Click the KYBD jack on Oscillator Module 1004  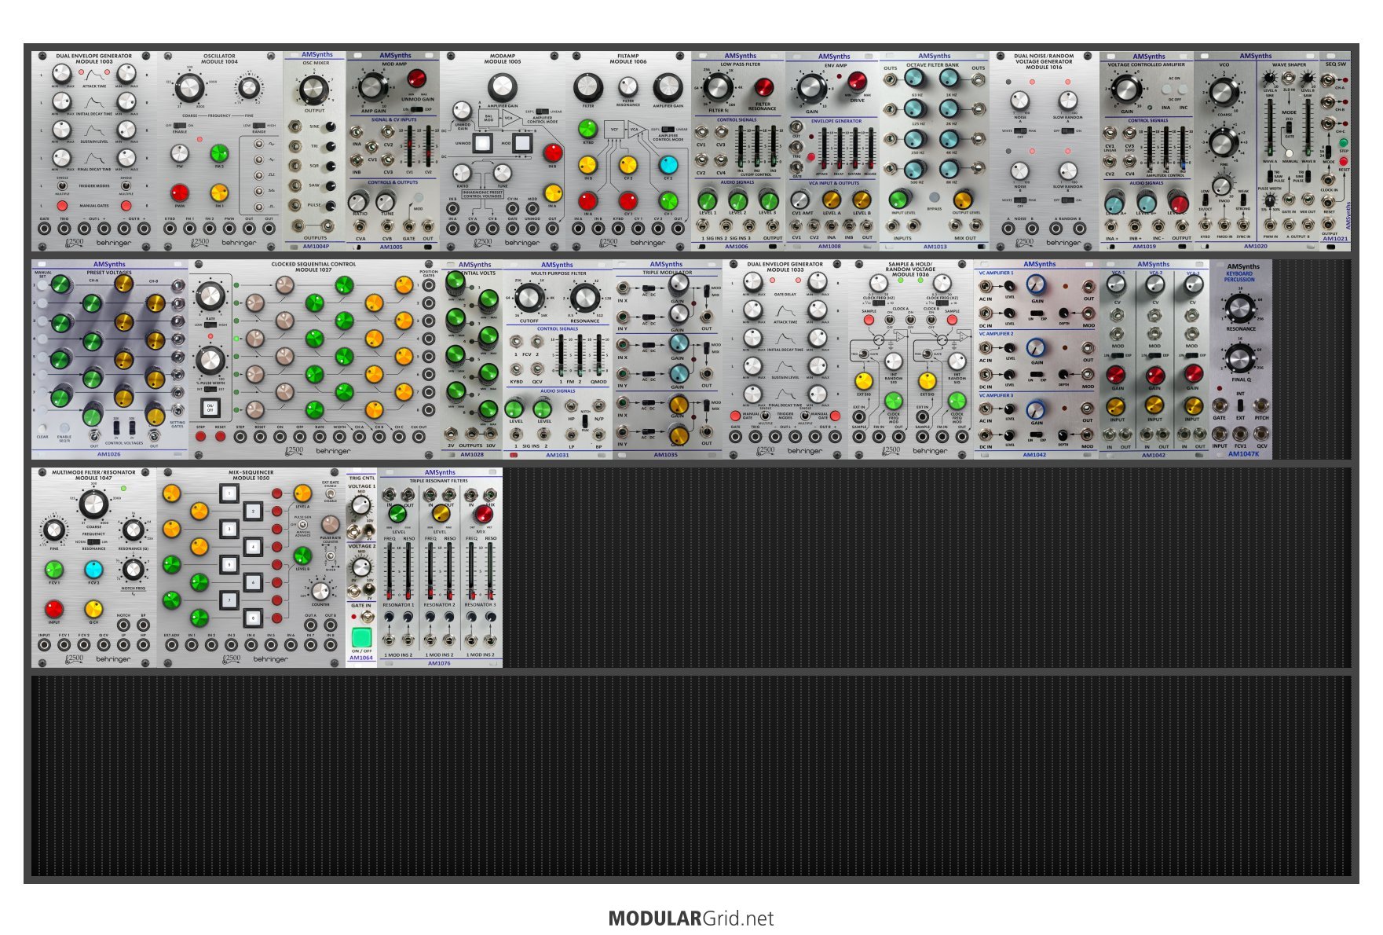[x=170, y=229]
